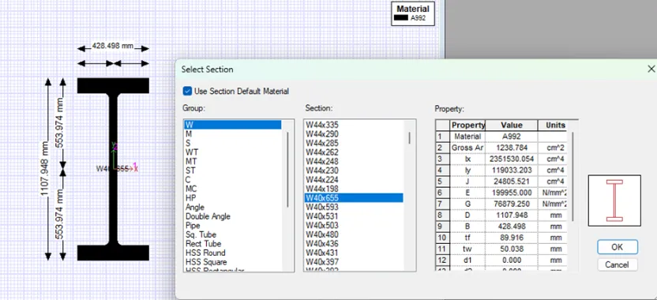
Task: Choose section W40x655
Action: point(354,198)
